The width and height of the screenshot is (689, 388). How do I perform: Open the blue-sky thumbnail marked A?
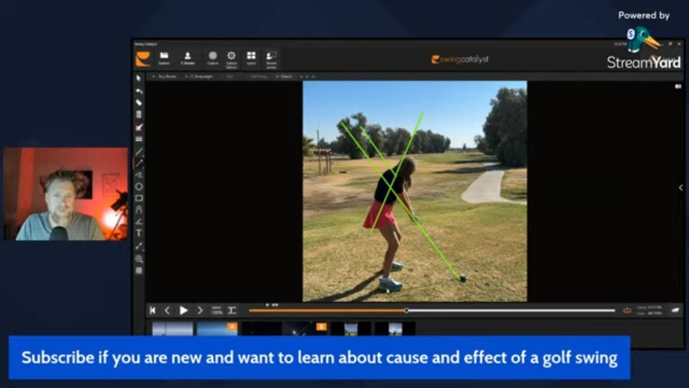[217, 329]
